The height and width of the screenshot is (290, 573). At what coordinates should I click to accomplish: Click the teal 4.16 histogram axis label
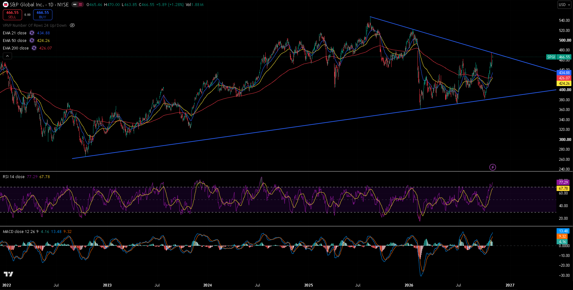[x=563, y=242]
